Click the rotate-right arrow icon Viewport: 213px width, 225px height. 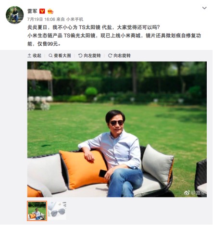(110, 56)
